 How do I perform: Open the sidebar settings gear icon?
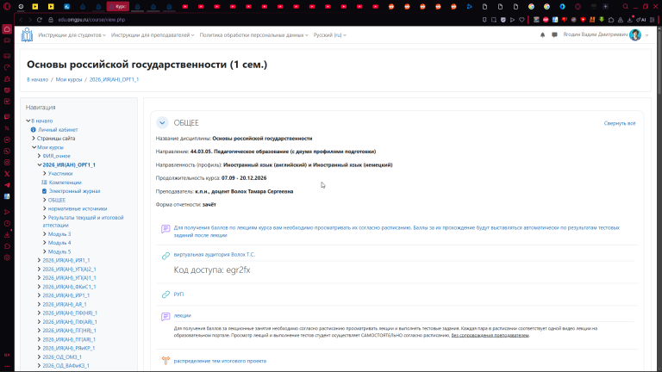click(7, 257)
